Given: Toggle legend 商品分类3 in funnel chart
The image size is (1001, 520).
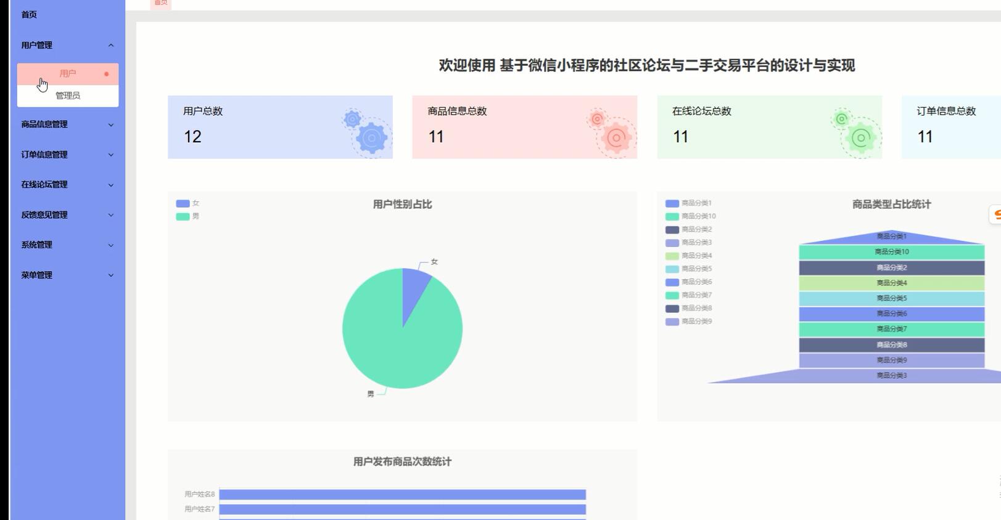Looking at the screenshot, I should 688,243.
